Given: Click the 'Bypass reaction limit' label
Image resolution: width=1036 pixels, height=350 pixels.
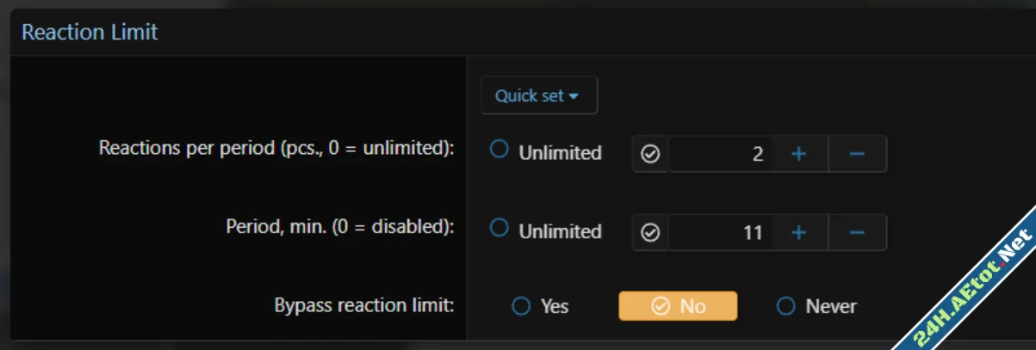Looking at the screenshot, I should [x=363, y=305].
